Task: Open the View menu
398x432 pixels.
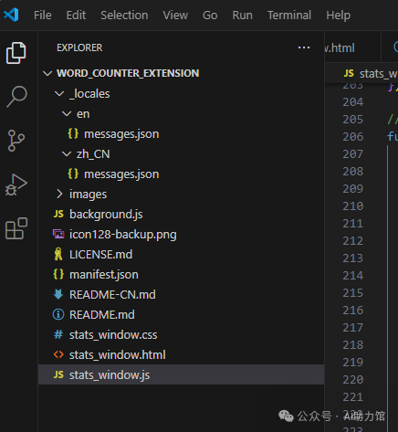Action: click(175, 15)
